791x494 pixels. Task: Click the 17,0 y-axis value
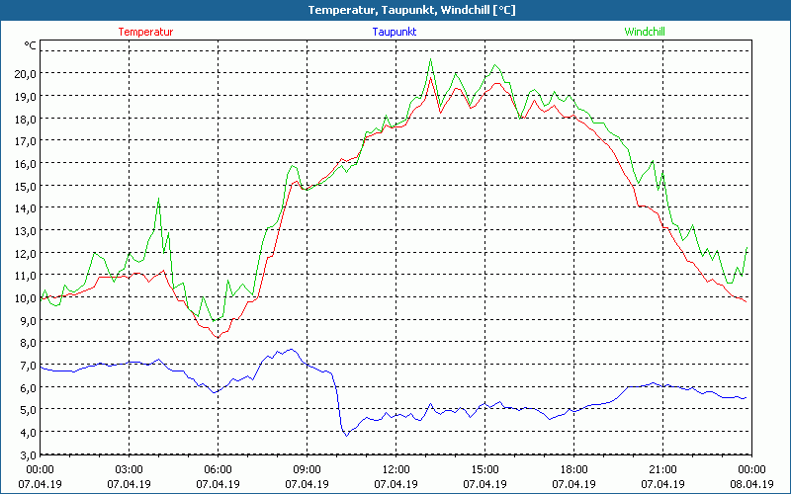pos(26,141)
